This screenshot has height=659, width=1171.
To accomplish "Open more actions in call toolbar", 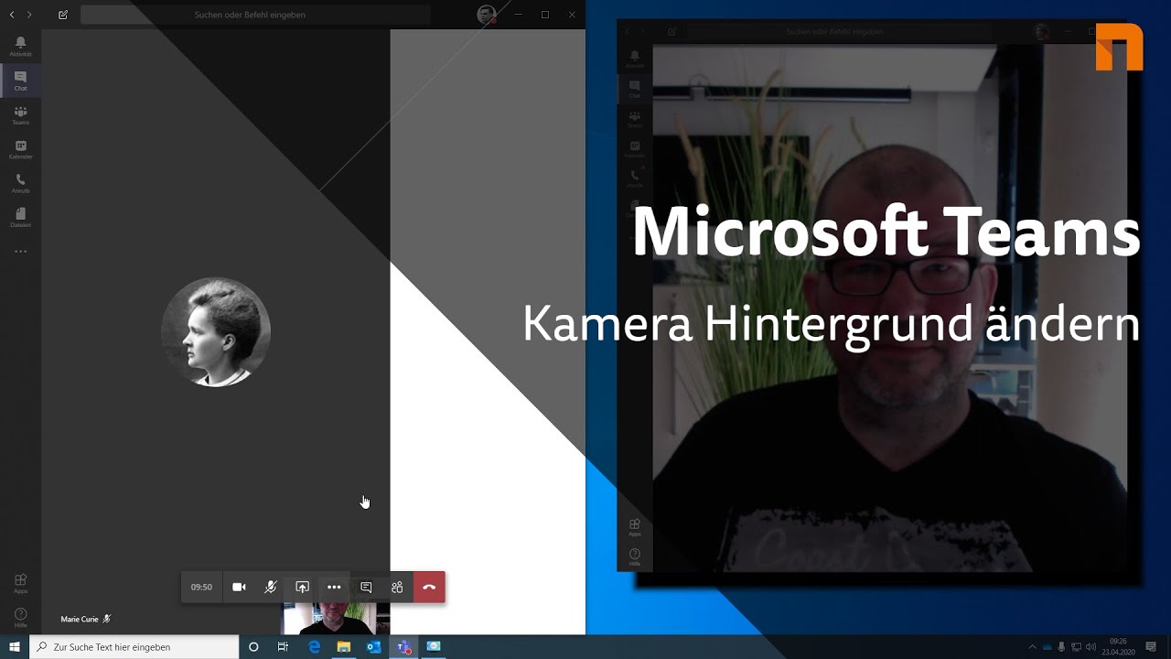I will [x=334, y=588].
